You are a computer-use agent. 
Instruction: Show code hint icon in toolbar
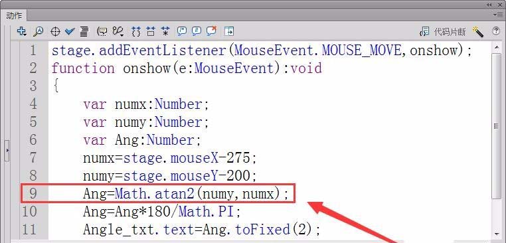point(102,31)
